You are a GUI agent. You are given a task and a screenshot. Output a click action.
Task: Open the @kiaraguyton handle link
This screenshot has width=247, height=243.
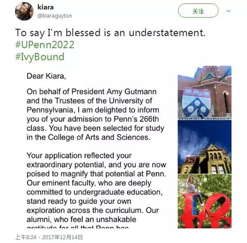click(54, 16)
